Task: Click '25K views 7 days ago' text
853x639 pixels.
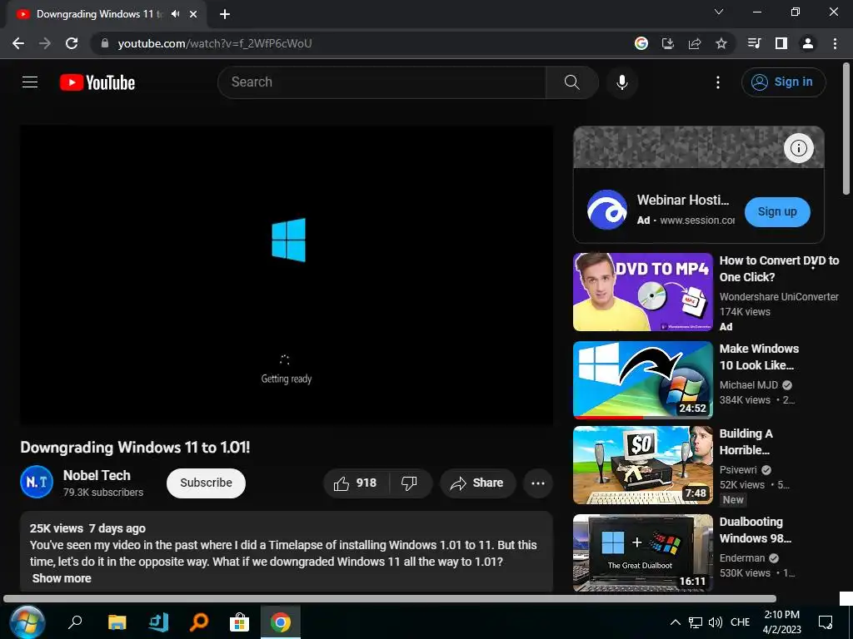Action: tap(87, 528)
